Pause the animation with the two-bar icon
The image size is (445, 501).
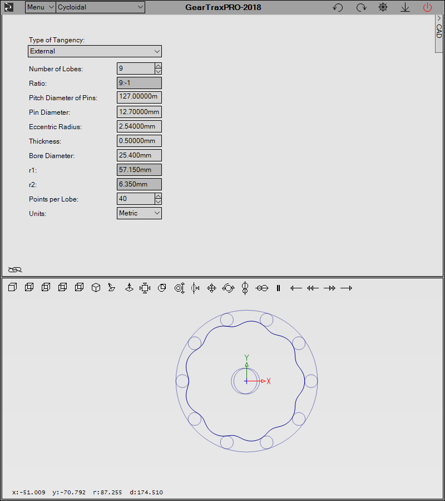tap(278, 288)
